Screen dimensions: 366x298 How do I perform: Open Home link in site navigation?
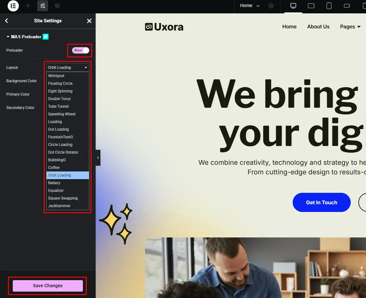289,26
